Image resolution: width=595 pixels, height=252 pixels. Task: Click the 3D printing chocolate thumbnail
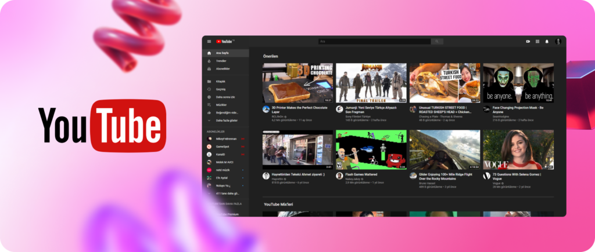(x=298, y=83)
